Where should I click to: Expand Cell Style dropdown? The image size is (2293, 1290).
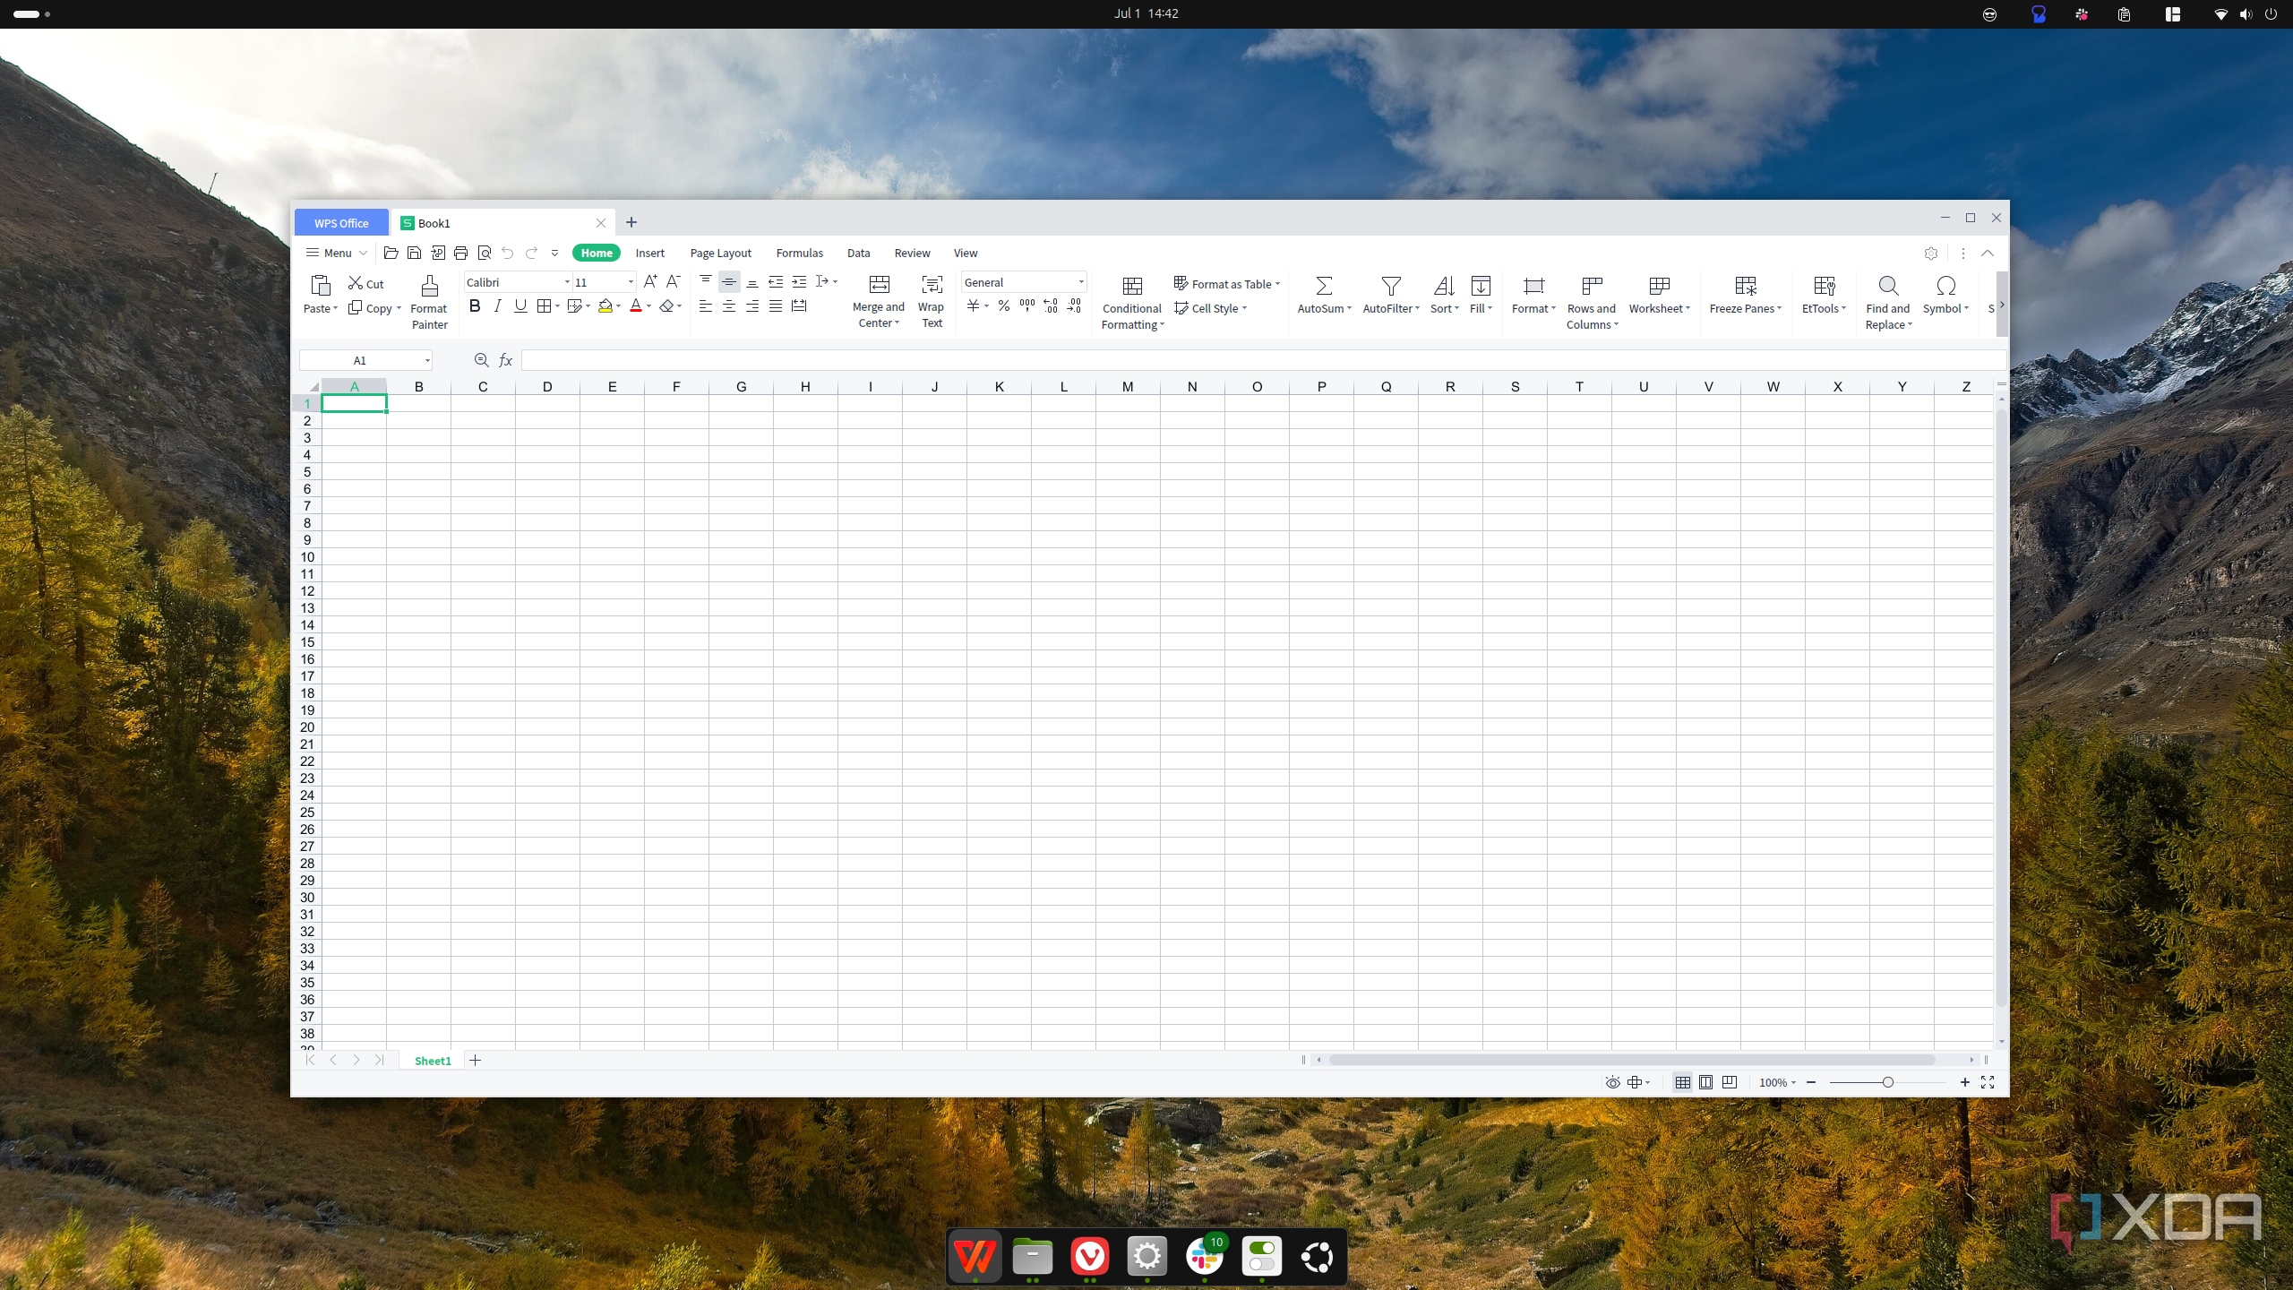click(1245, 308)
